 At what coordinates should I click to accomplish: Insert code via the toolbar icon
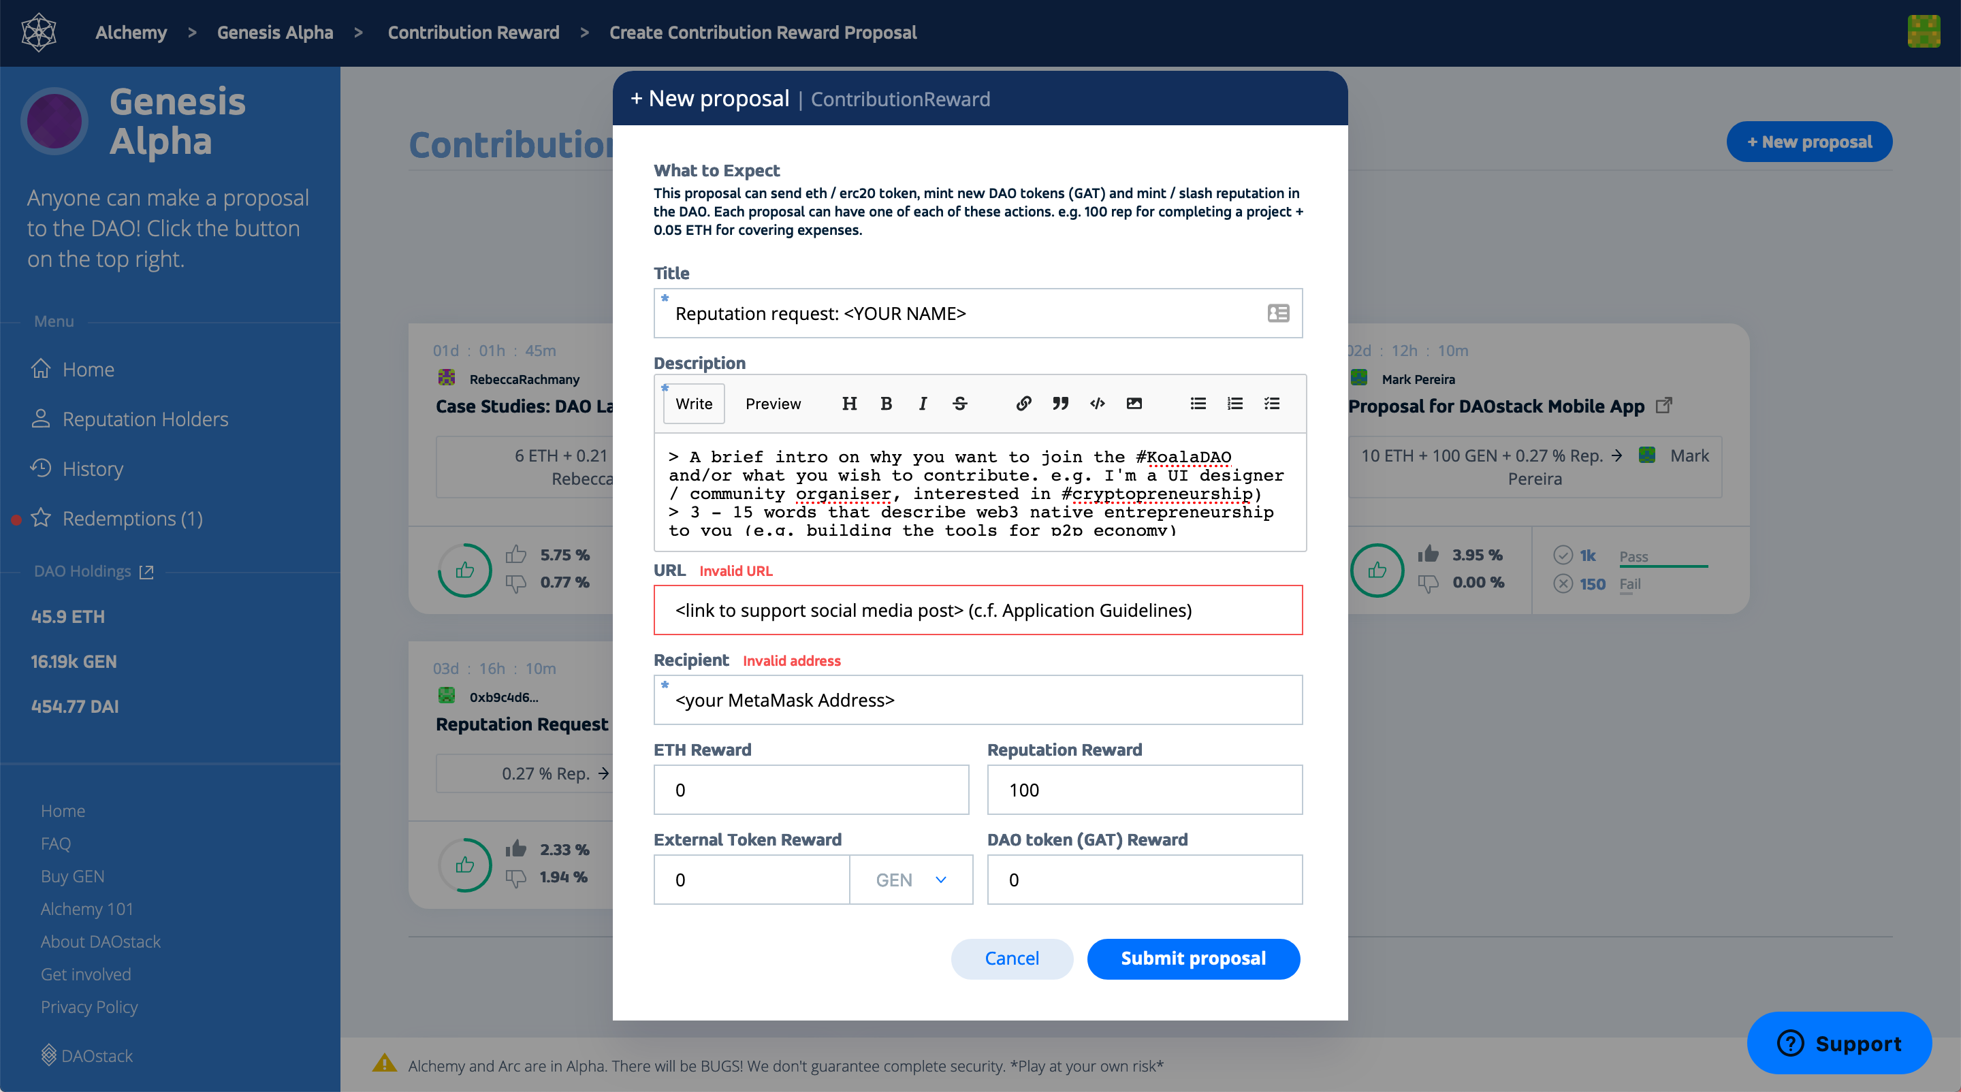(1097, 403)
